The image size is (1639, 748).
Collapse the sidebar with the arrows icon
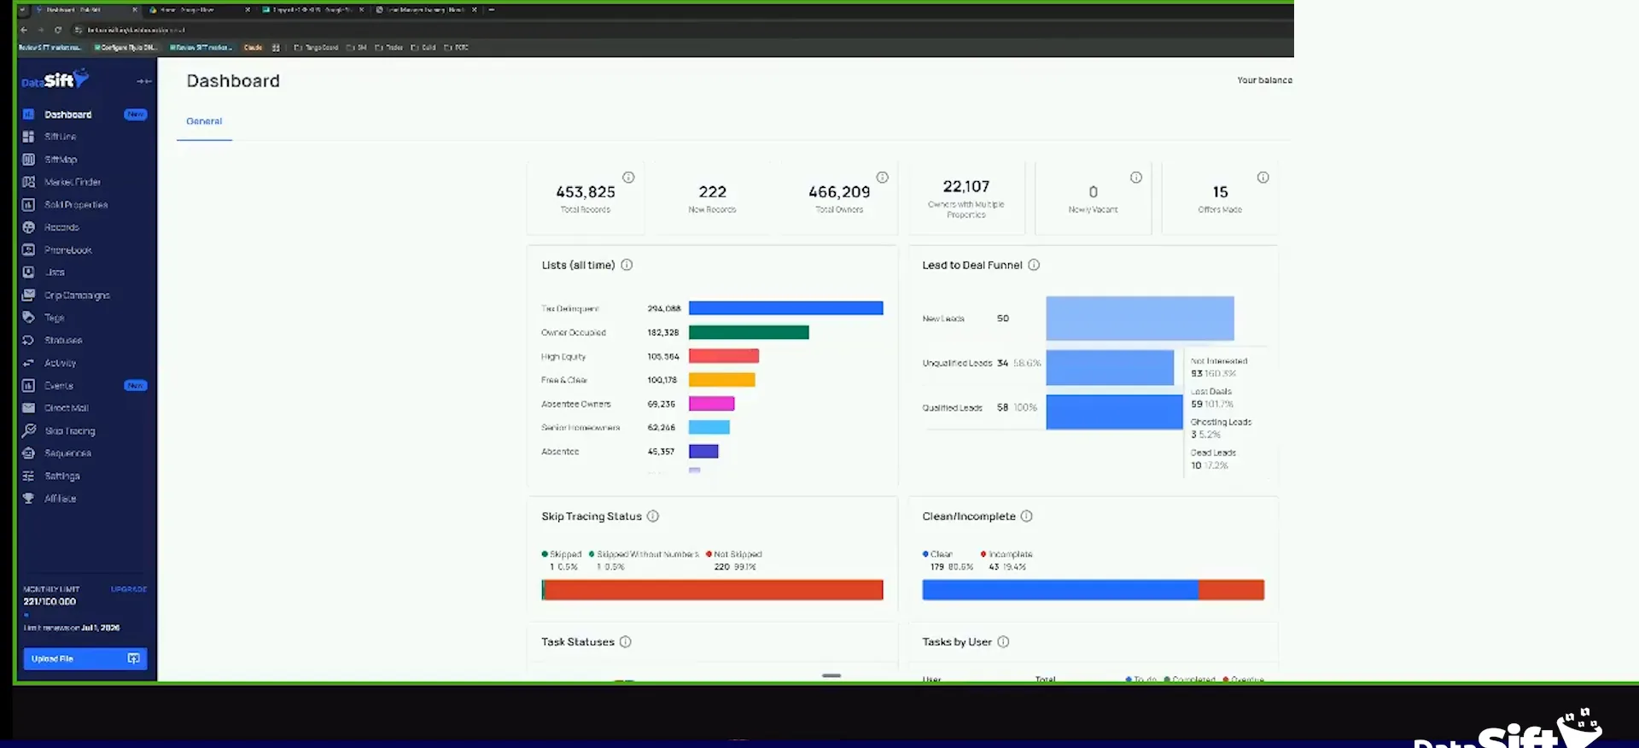click(144, 81)
